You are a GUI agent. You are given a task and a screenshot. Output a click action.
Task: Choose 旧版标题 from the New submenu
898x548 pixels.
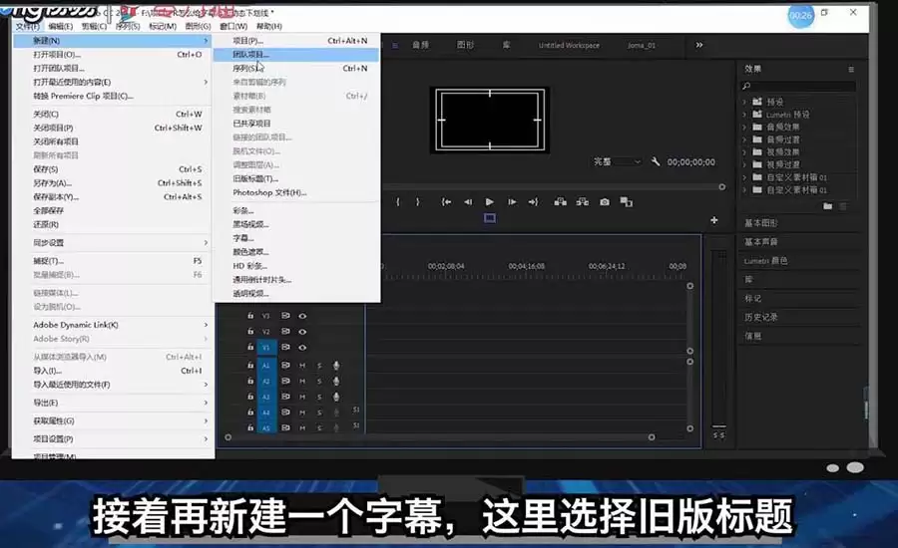[x=255, y=178]
